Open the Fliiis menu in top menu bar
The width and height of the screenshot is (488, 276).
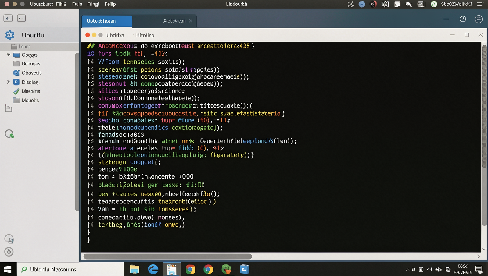(61, 4)
